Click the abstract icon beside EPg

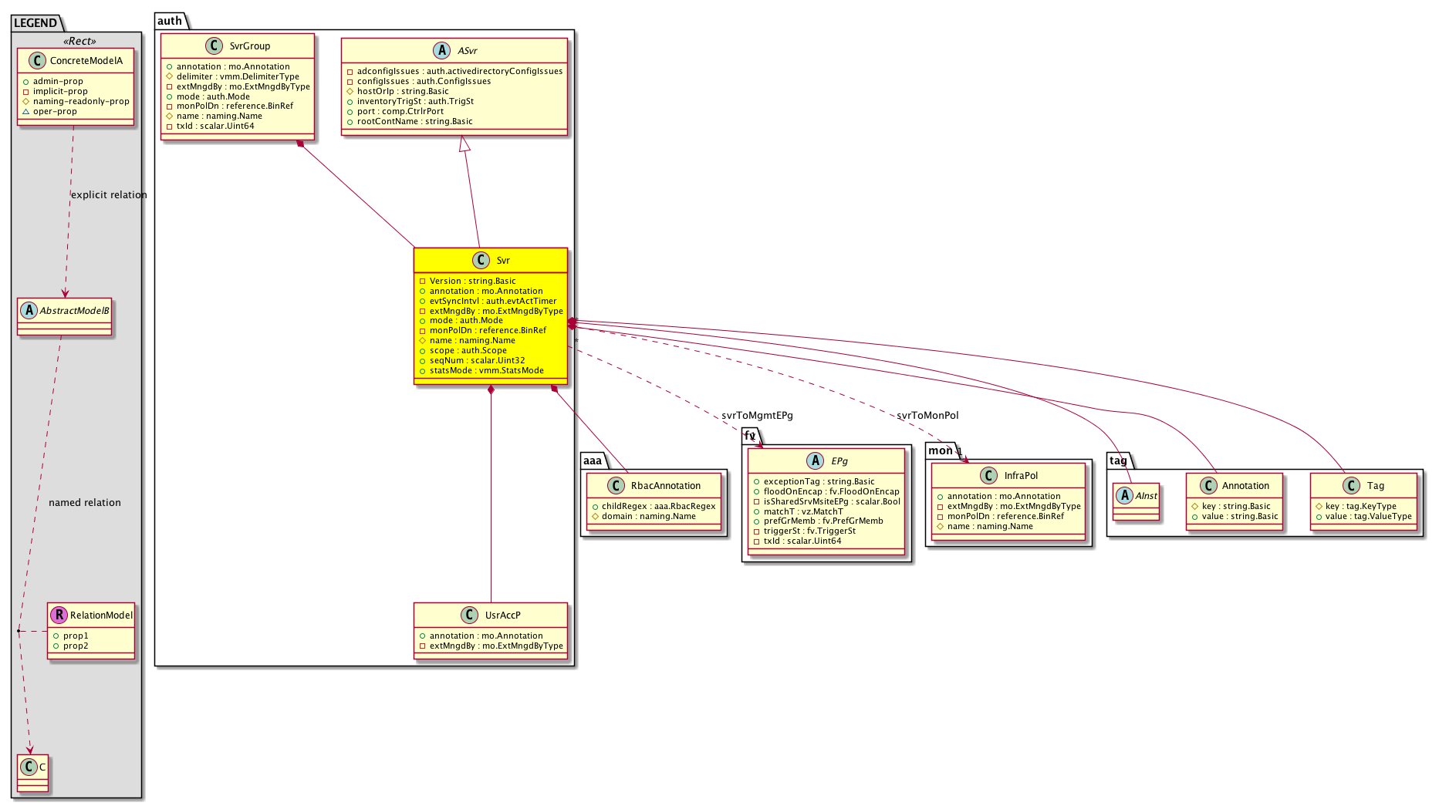[x=816, y=461]
